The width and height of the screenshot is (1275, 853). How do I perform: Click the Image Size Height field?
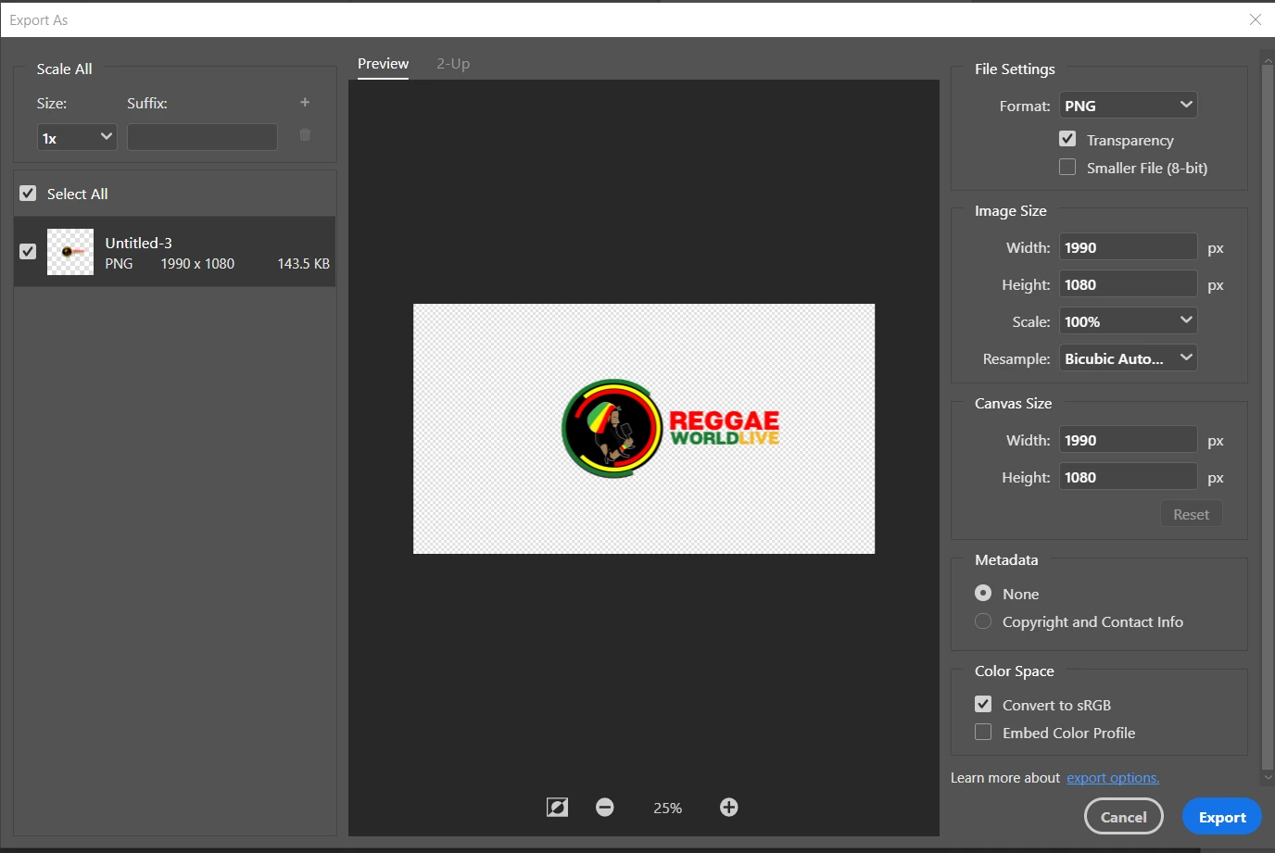[x=1129, y=284]
